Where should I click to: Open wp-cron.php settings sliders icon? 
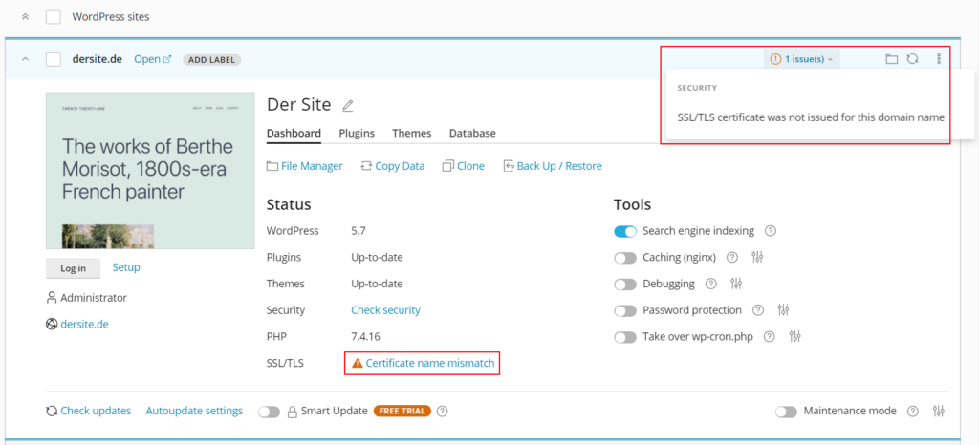[x=794, y=337]
